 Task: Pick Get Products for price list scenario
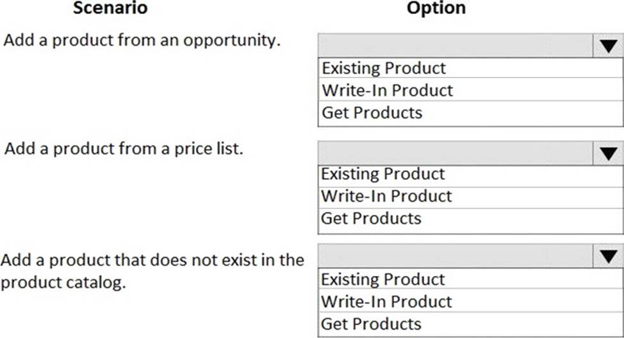[x=372, y=218]
